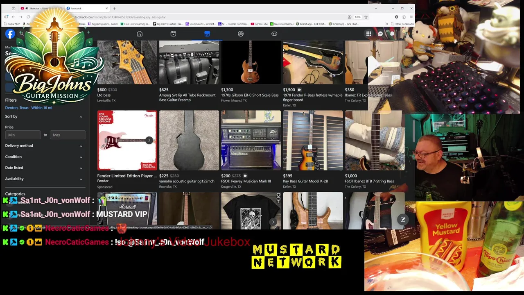The height and width of the screenshot is (295, 524).
Task: Open the Facebook Gaming controller icon
Action: click(x=274, y=34)
